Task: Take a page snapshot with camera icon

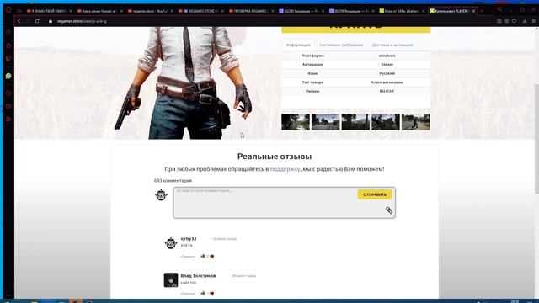Action: (499, 21)
